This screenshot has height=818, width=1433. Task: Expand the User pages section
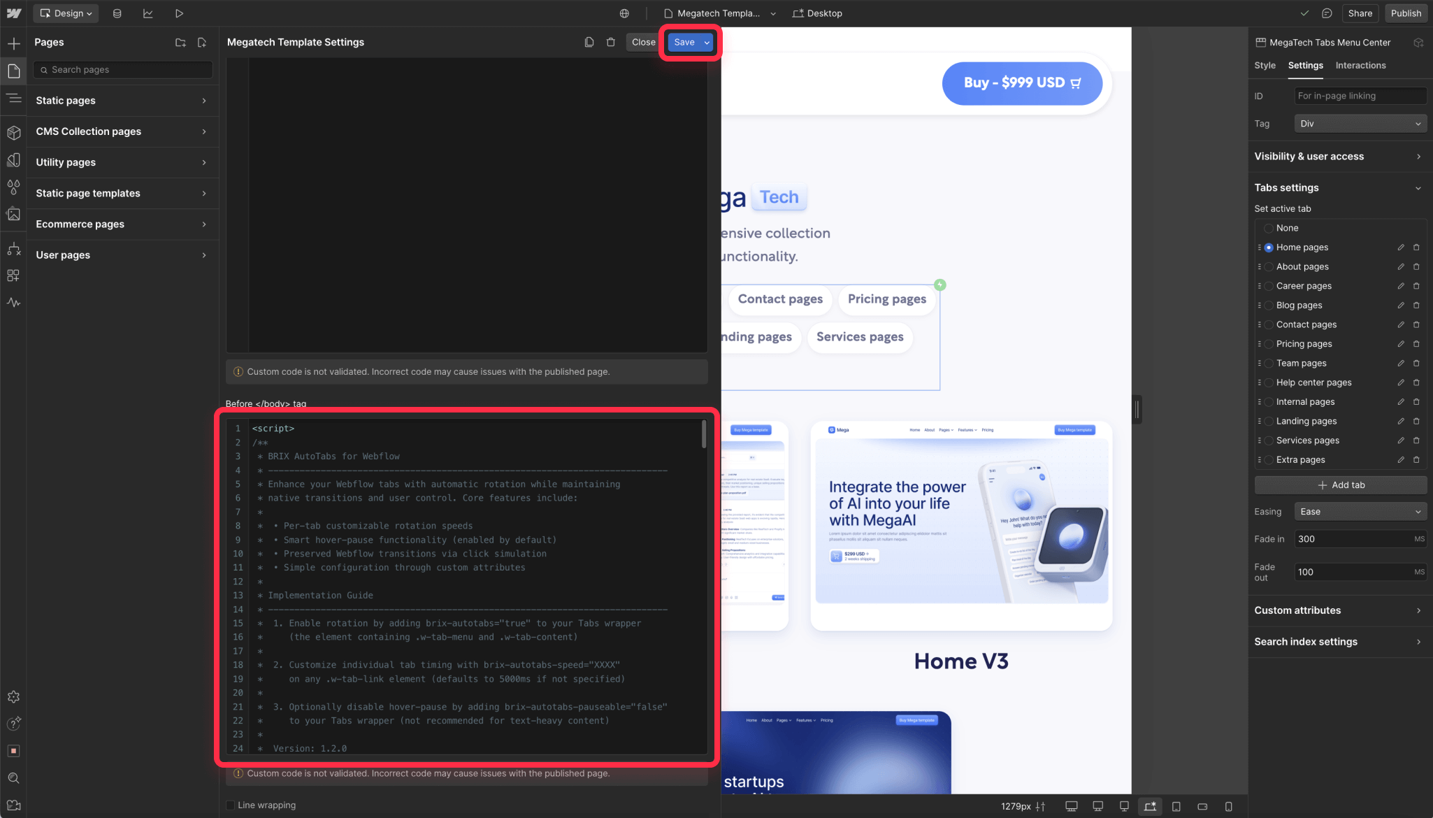(x=122, y=255)
